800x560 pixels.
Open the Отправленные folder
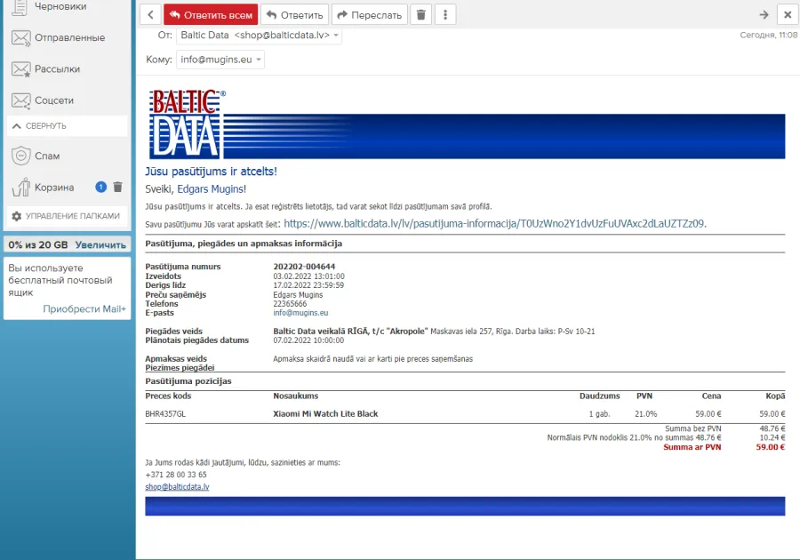click(69, 37)
